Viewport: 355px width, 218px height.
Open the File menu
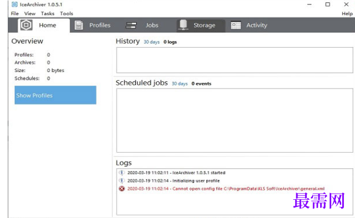click(x=15, y=13)
